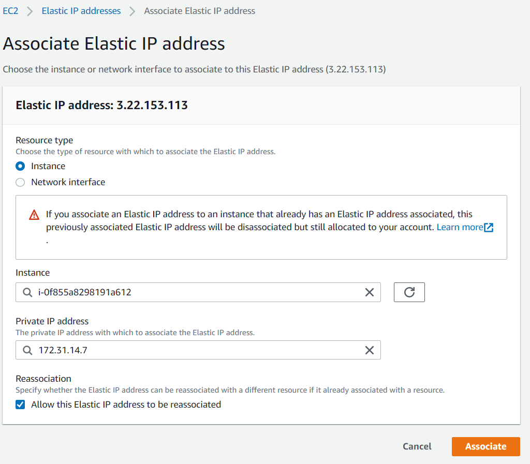Click search icon in Private IP address field
Viewport: 530px width, 464px height.
(27, 350)
